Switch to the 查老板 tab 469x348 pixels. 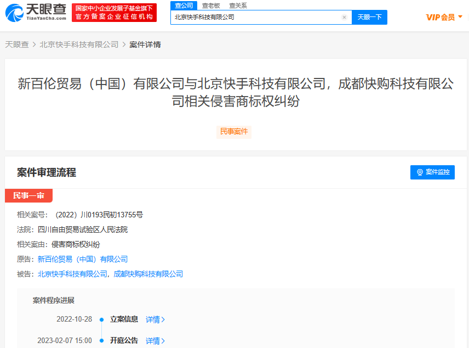(x=211, y=5)
